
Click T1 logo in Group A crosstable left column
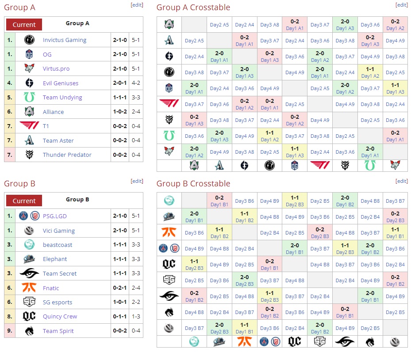[169, 104]
